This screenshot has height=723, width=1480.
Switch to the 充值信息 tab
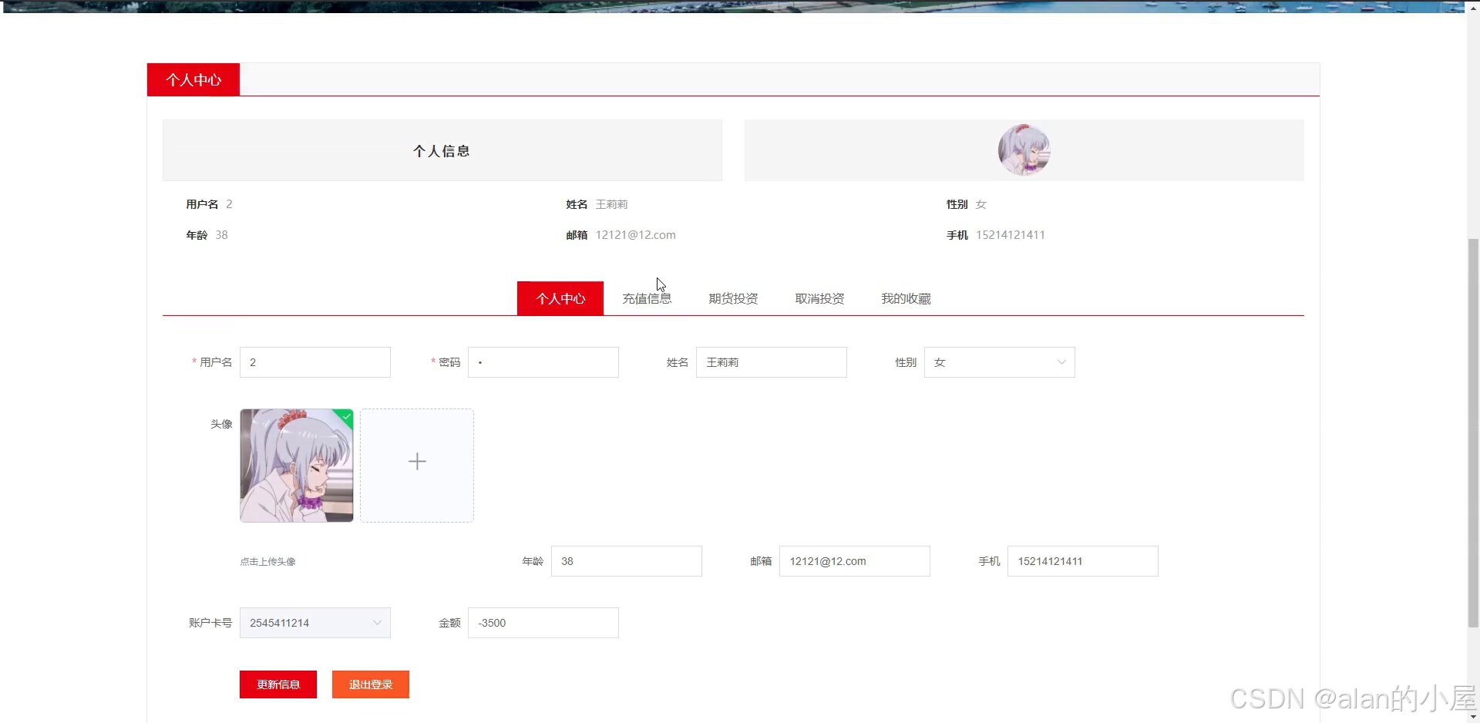click(647, 298)
